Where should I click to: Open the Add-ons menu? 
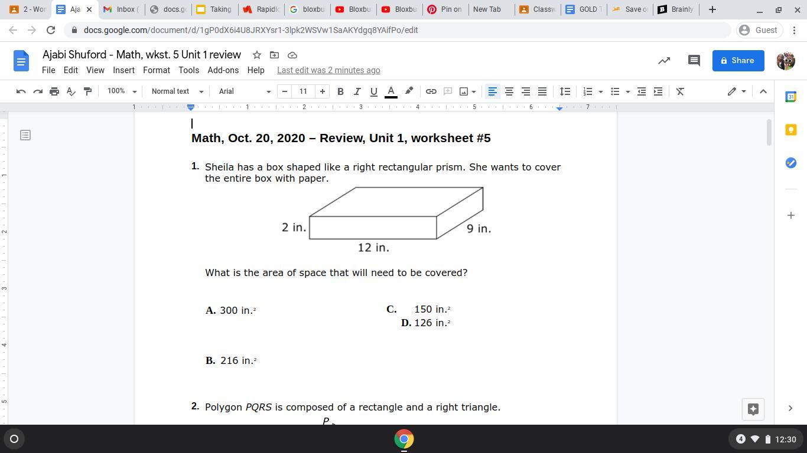click(223, 70)
